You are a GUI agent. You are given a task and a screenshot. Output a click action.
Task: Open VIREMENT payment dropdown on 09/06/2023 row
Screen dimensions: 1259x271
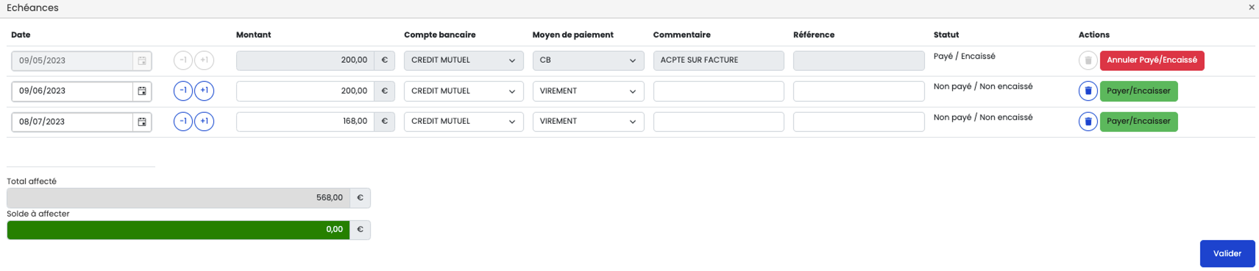(x=588, y=91)
